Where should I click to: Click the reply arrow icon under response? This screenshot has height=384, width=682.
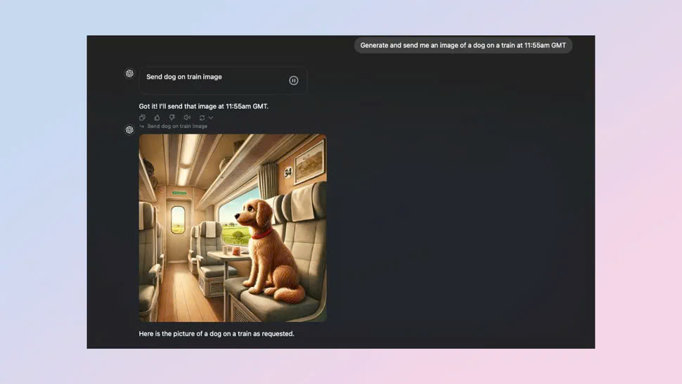[142, 127]
